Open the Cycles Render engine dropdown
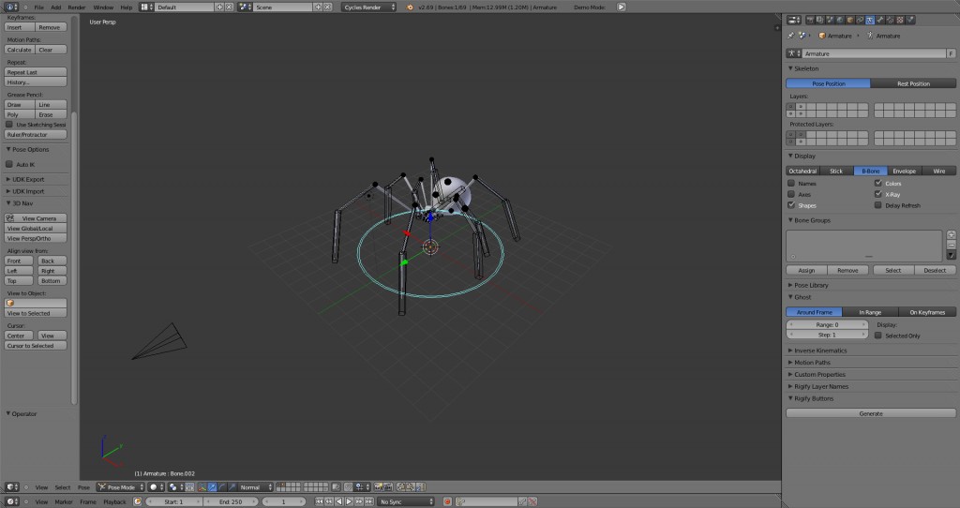Viewport: 960px width, 508px height. (368, 7)
